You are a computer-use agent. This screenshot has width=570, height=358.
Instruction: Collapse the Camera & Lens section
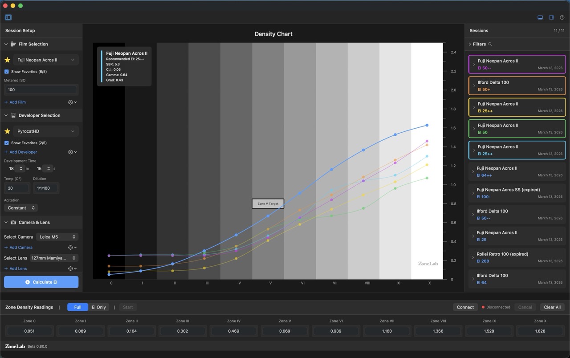[6, 222]
